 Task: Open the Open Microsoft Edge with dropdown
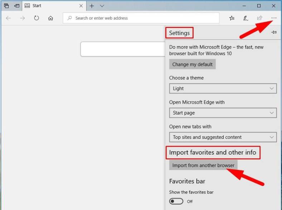coord(223,113)
